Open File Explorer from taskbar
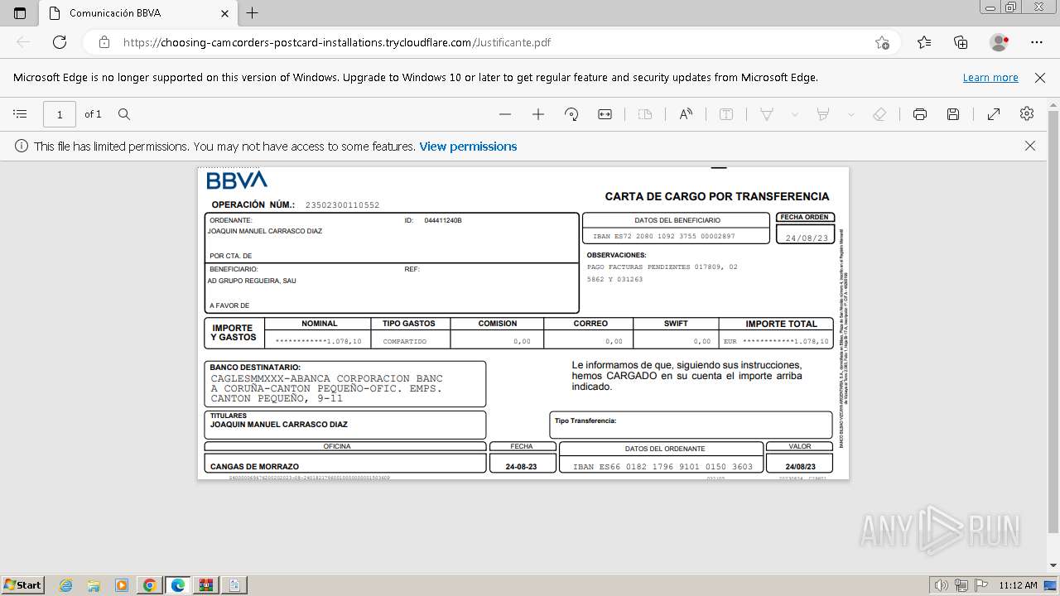This screenshot has height=596, width=1060. 94,585
